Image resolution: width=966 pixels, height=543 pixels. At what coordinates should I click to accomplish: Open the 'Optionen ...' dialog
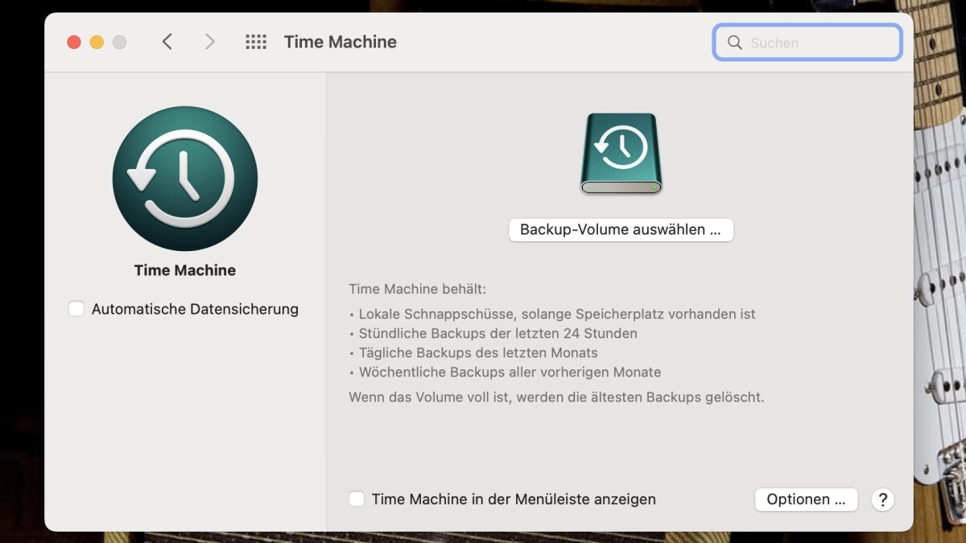pyautogui.click(x=806, y=500)
